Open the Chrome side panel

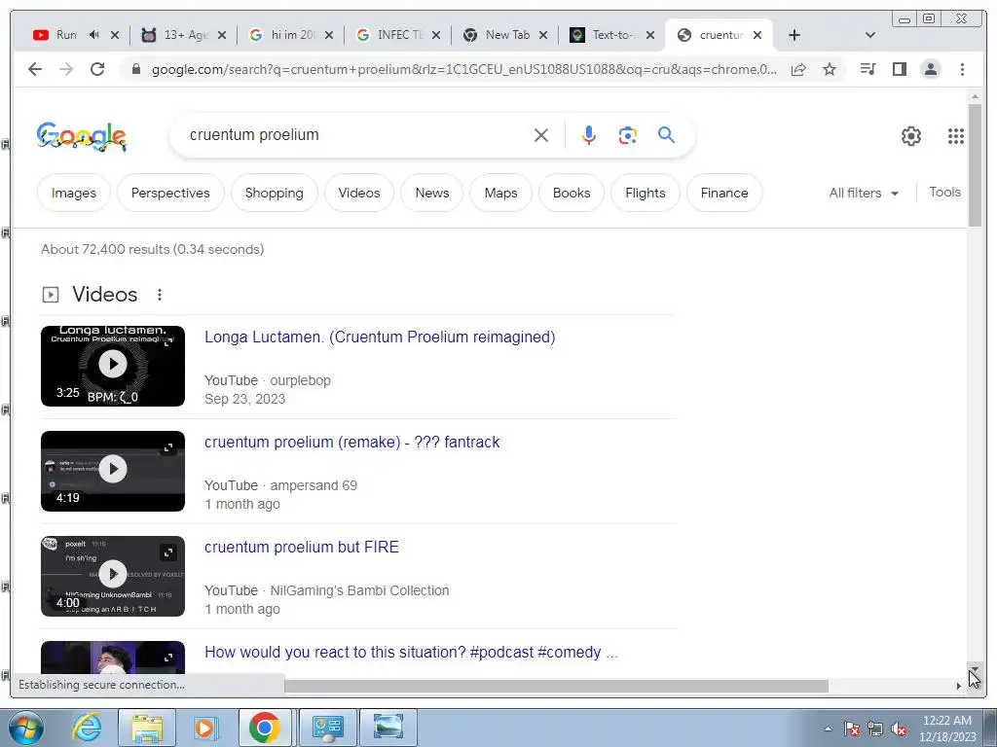[x=899, y=69]
